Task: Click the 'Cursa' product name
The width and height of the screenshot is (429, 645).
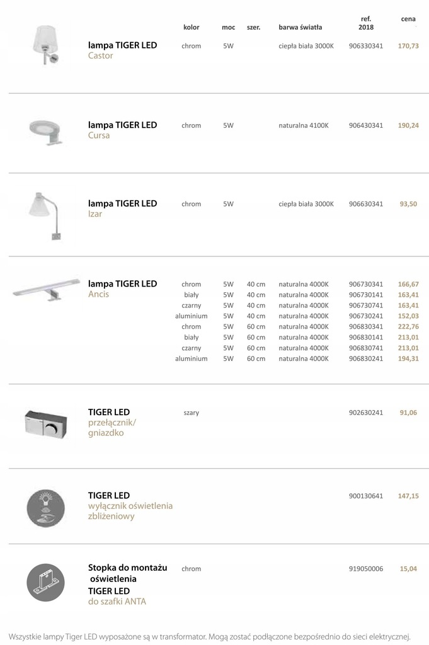Action: pyautogui.click(x=99, y=135)
